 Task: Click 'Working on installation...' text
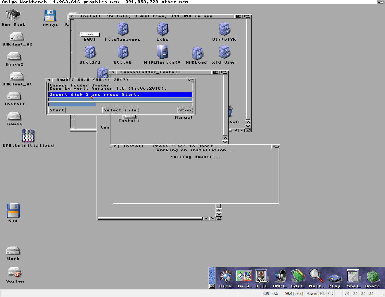pos(196,150)
